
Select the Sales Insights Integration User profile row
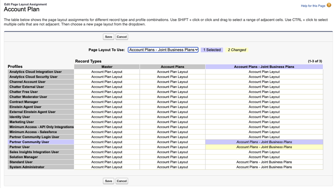[x=41, y=152]
